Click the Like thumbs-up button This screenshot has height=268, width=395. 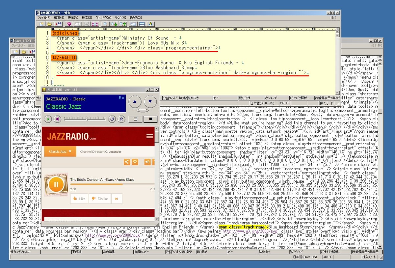pos(79,199)
